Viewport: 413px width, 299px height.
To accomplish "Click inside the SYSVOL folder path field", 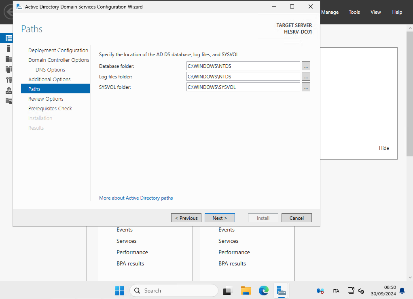I will click(x=243, y=87).
